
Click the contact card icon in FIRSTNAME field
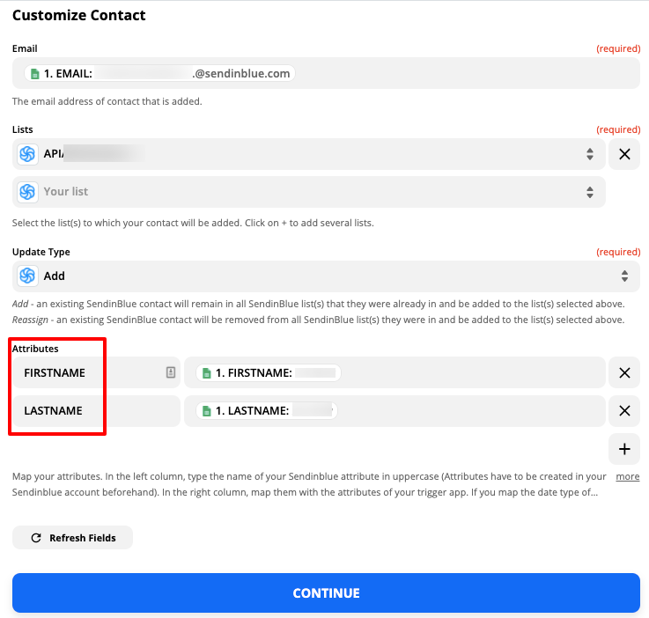[x=171, y=372]
